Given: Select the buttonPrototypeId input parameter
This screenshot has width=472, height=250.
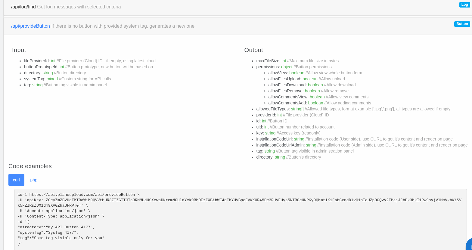Looking at the screenshot, I should [88, 67].
